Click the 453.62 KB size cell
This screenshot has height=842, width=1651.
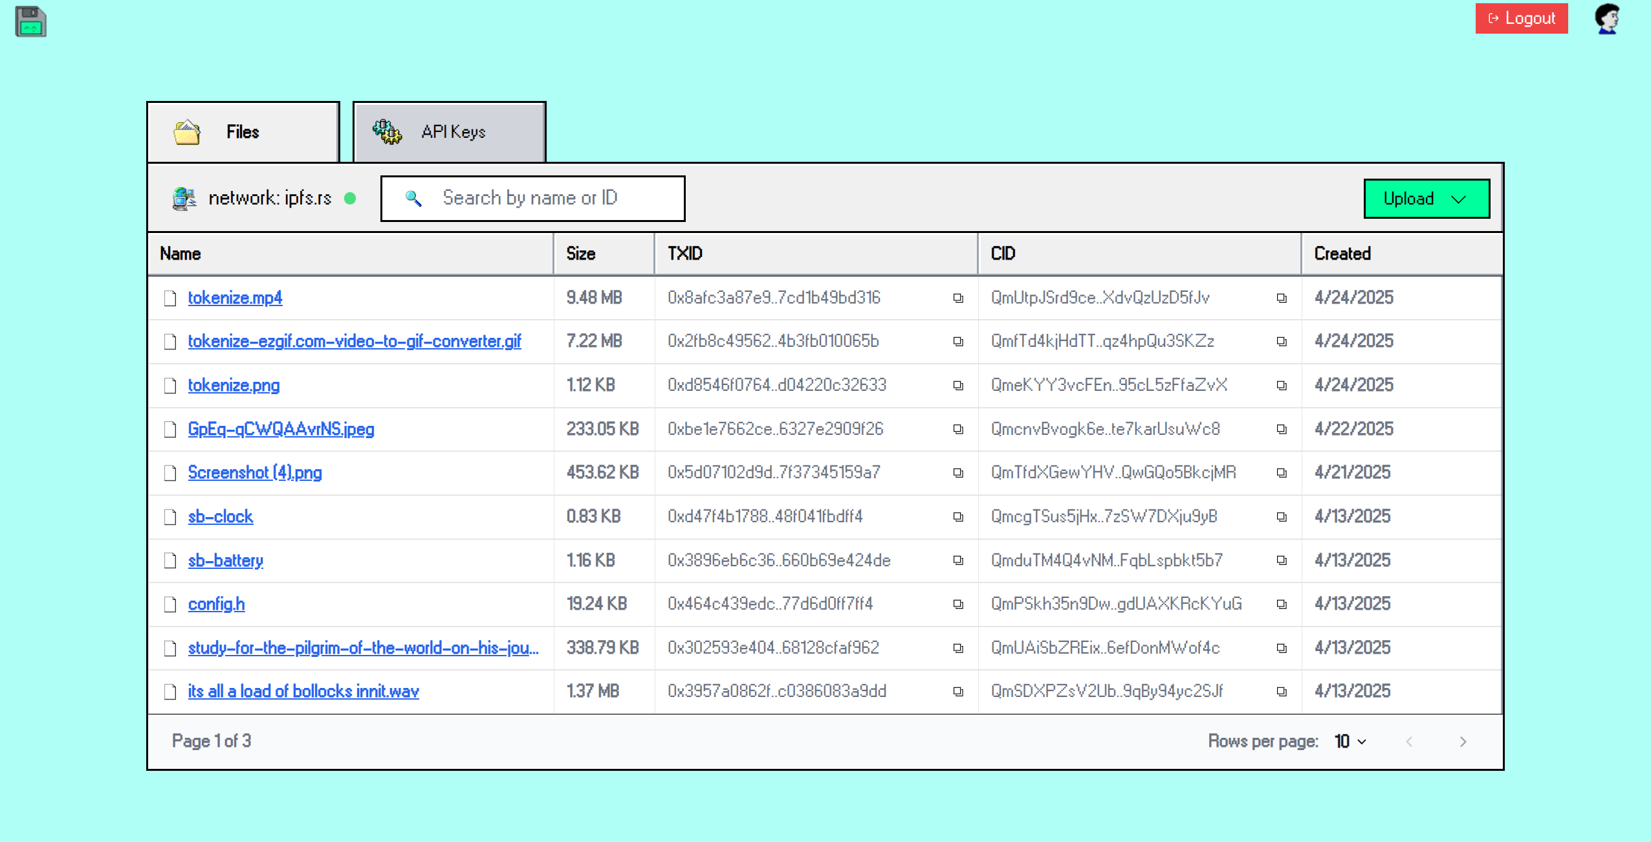(602, 472)
